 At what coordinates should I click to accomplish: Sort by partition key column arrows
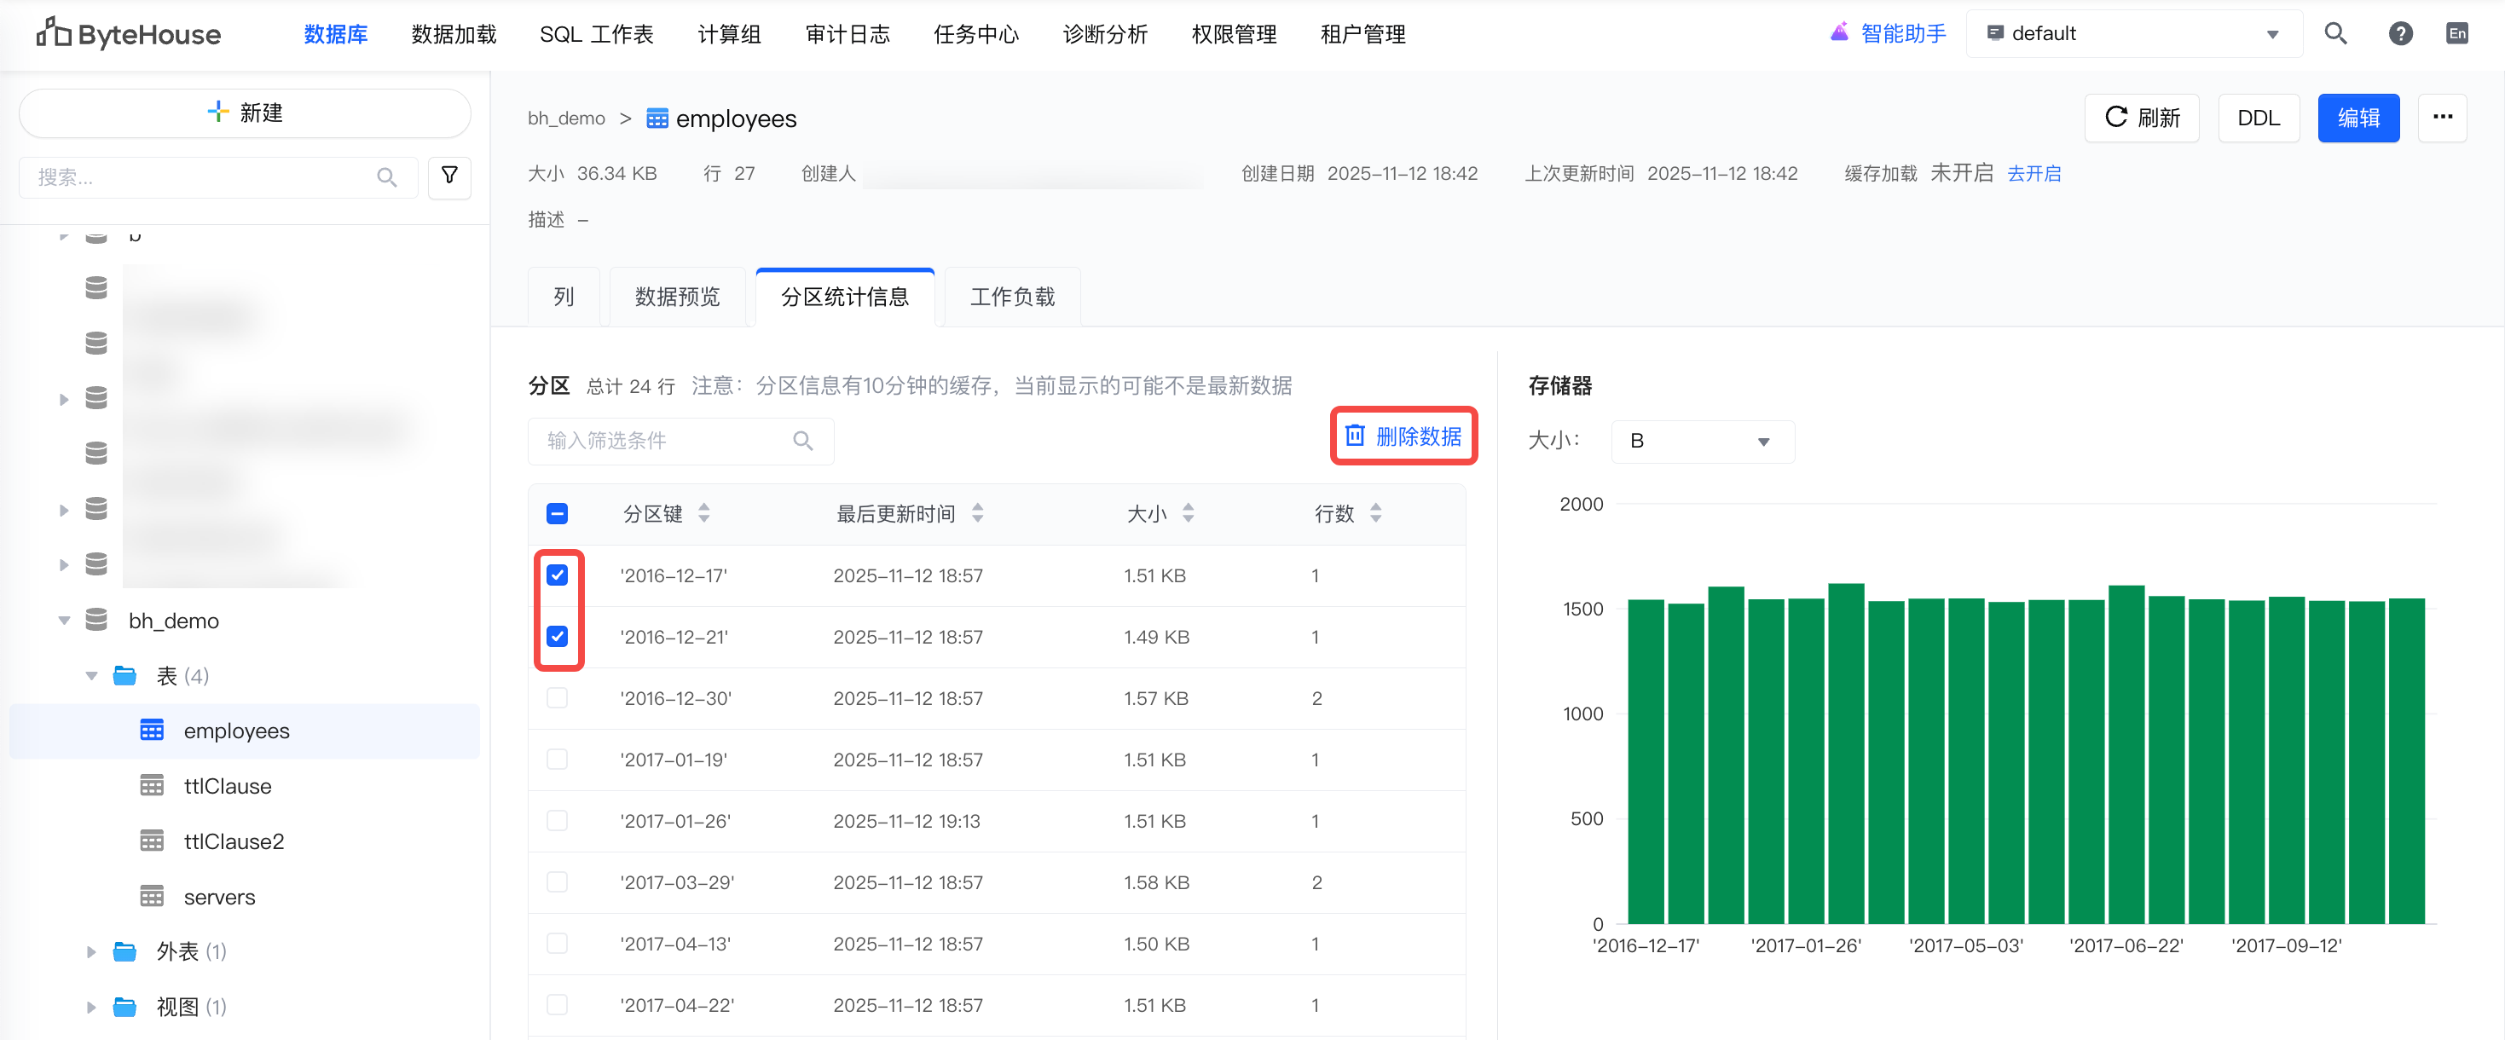[704, 513]
